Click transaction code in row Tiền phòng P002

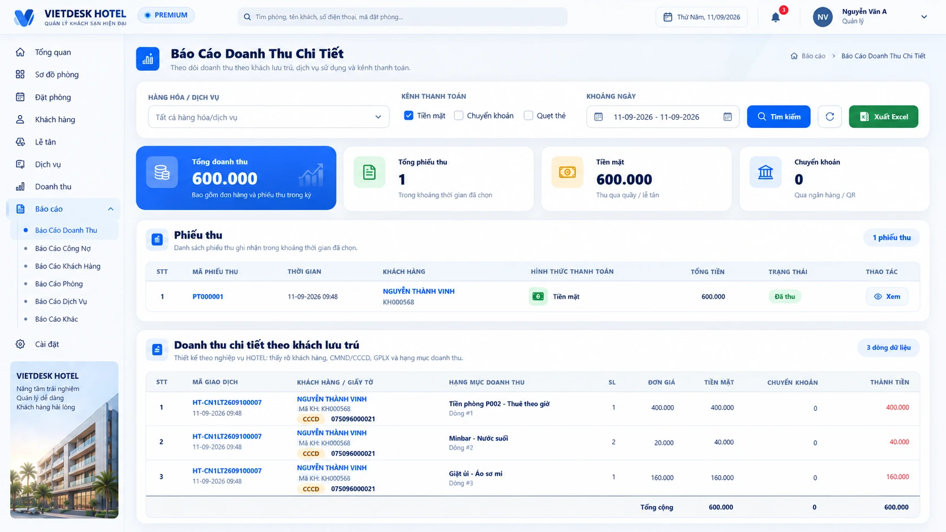(x=227, y=403)
